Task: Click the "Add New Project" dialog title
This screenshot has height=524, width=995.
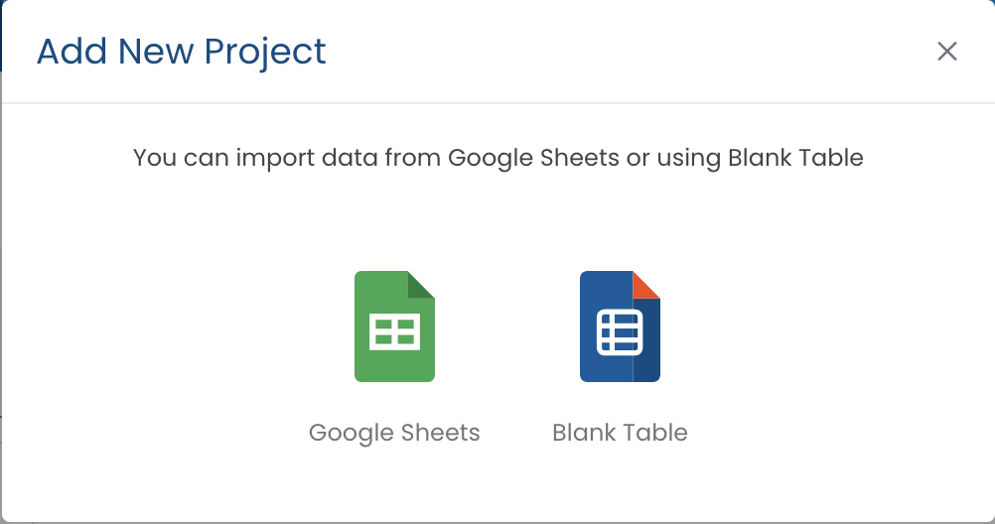Action: point(181,52)
